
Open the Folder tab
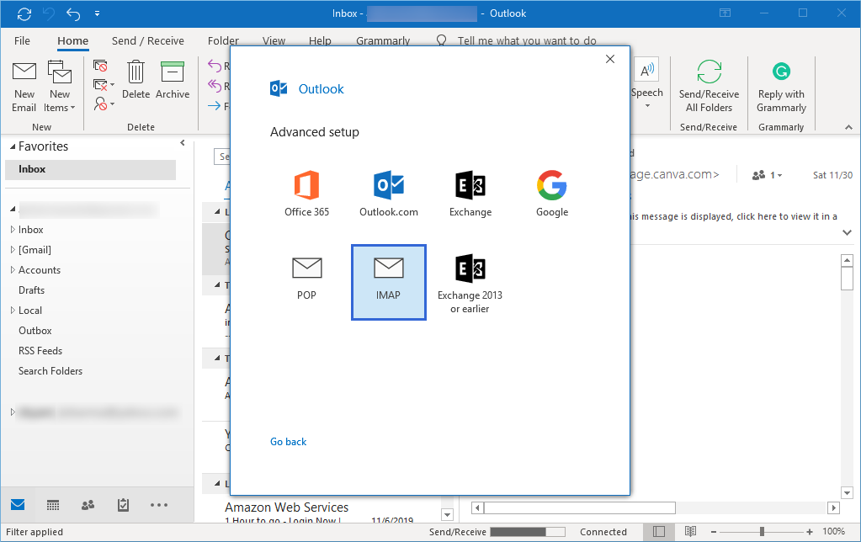click(223, 40)
